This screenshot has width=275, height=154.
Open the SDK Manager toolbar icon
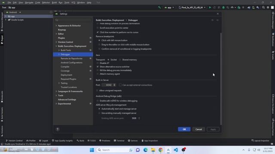258,8
